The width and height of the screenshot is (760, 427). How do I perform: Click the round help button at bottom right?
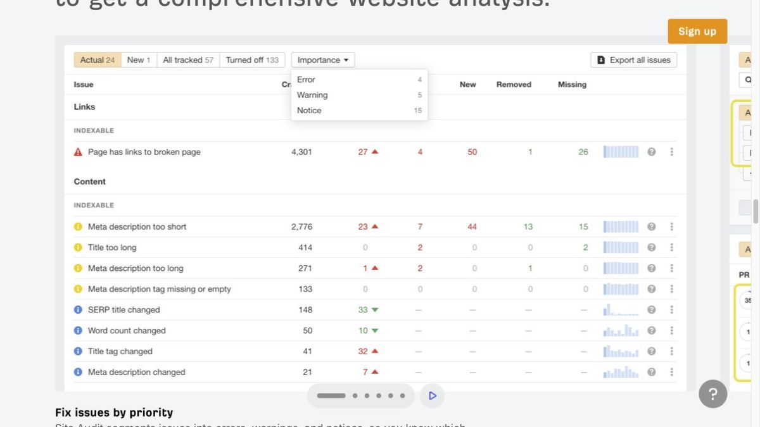712,394
